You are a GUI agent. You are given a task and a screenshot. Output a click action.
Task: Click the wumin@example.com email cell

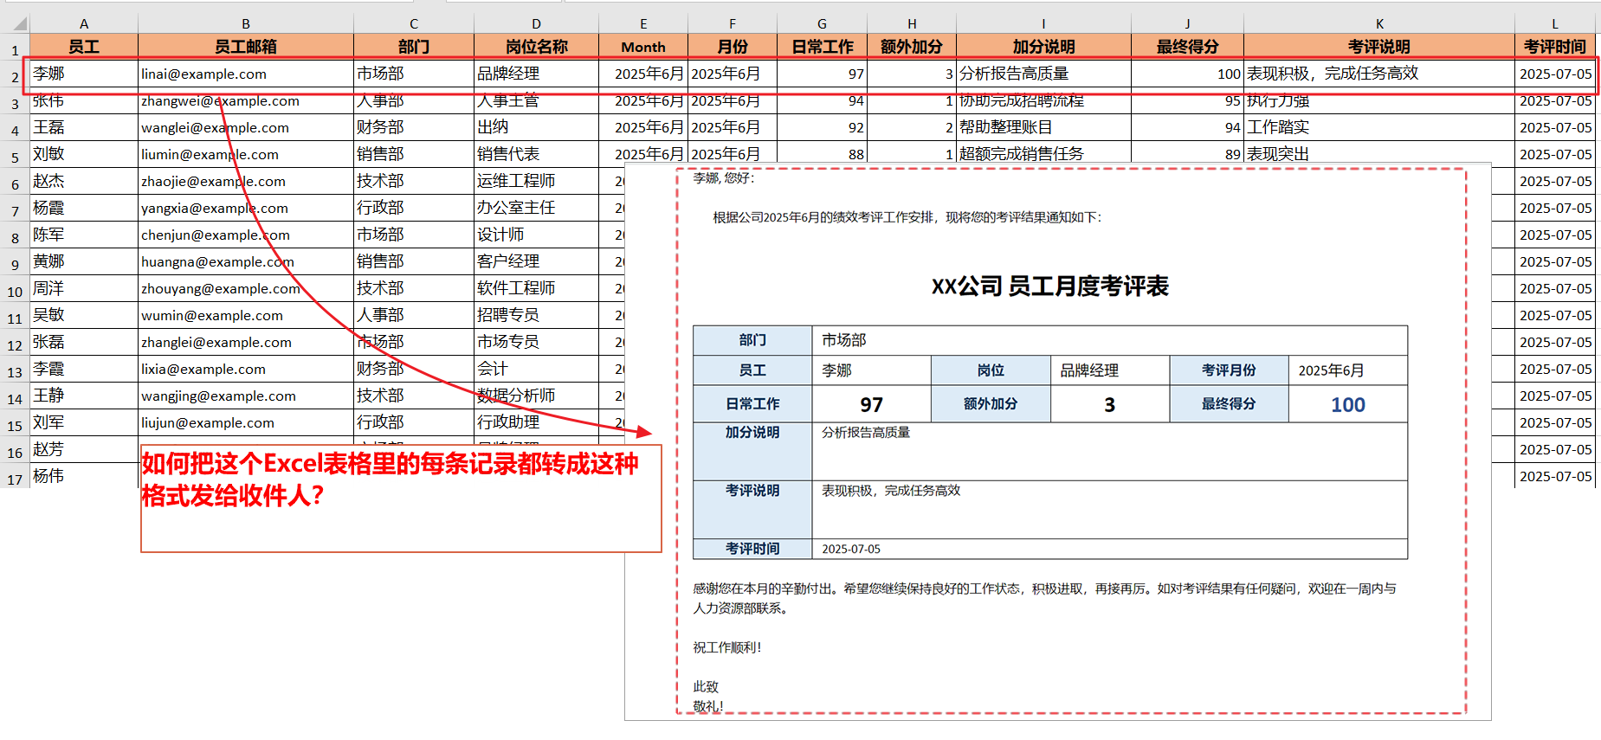point(245,316)
